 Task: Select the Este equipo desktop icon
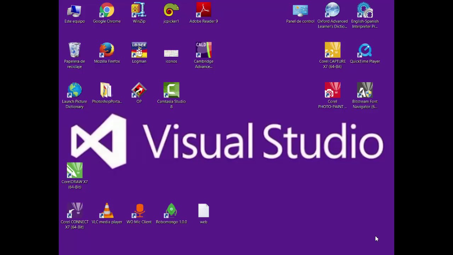click(x=75, y=11)
